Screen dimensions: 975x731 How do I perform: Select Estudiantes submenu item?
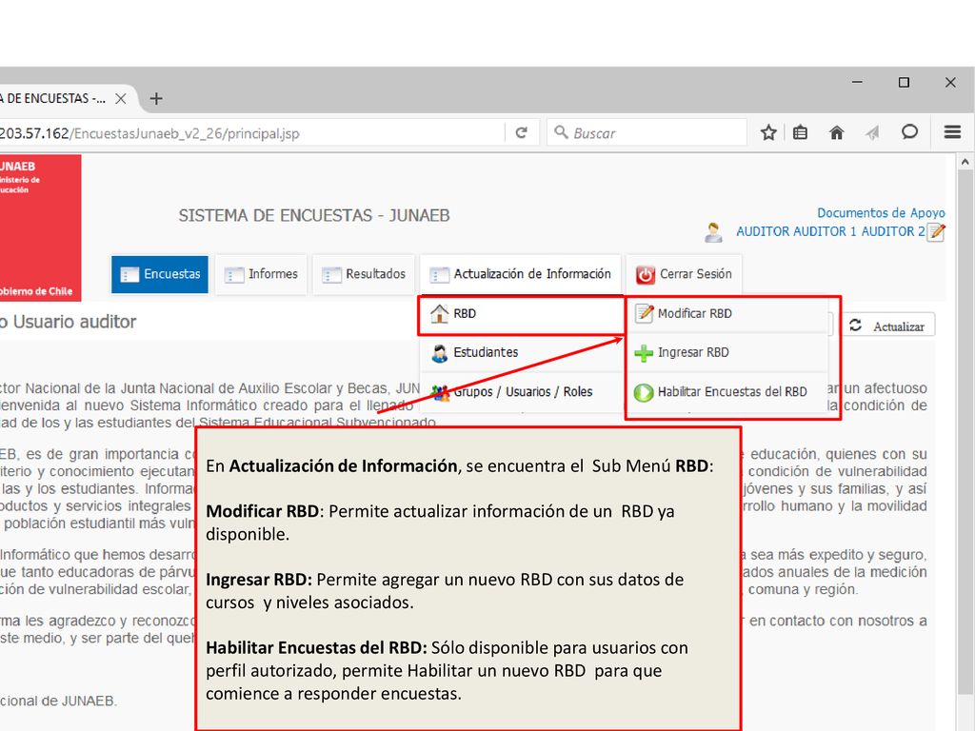pyautogui.click(x=521, y=353)
